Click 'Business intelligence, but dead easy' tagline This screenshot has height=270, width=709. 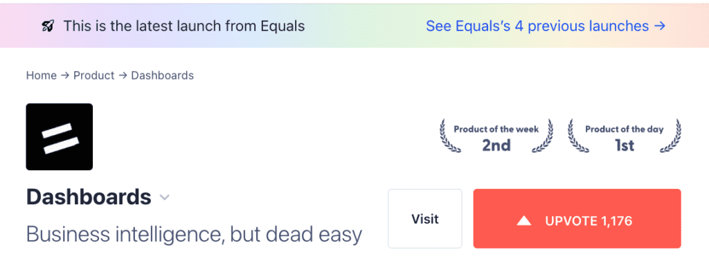click(194, 234)
